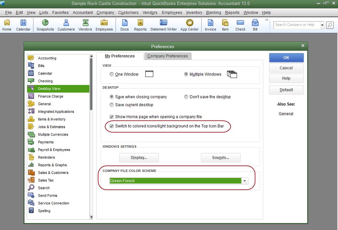Screen dimensions: 338x230
Task: Open Check toolbar icon
Action: [x=240, y=25]
